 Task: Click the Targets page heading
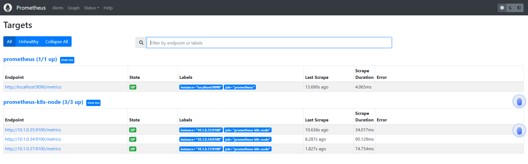click(18, 25)
